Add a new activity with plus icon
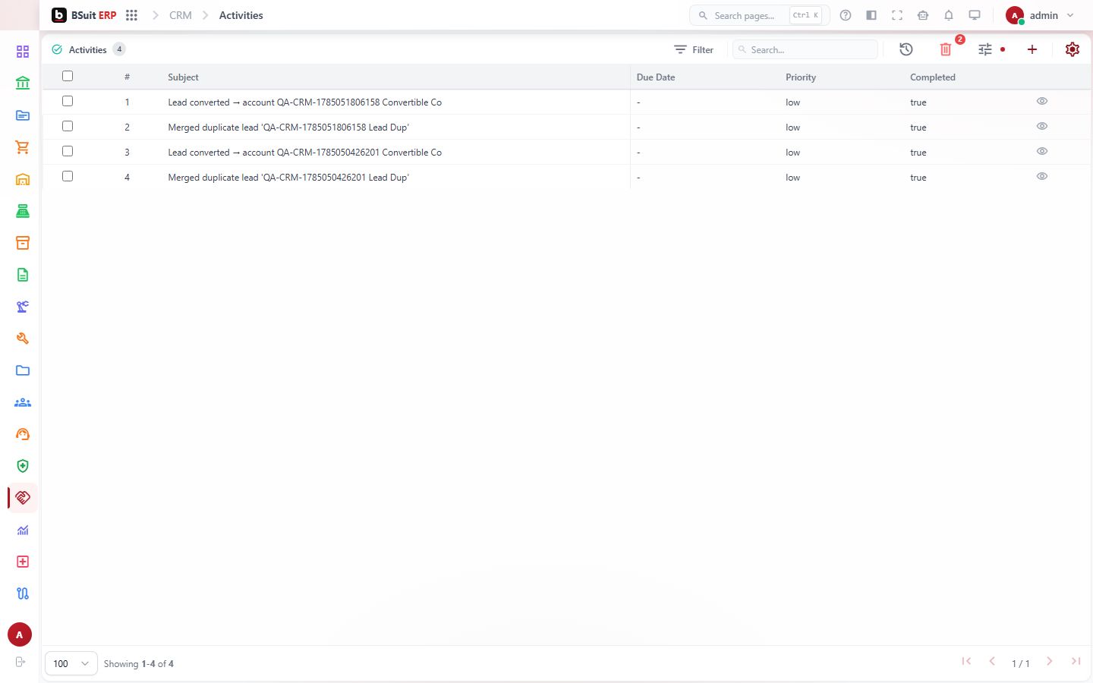The width and height of the screenshot is (1093, 683). click(1032, 49)
